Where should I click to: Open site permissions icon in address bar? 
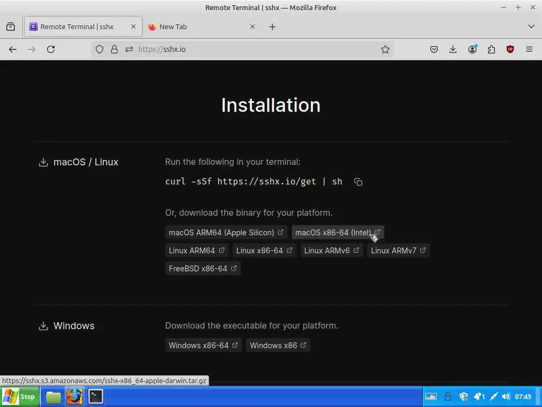(129, 49)
